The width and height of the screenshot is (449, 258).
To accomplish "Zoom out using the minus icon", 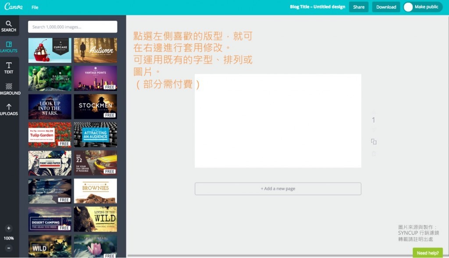I will (x=9, y=247).
